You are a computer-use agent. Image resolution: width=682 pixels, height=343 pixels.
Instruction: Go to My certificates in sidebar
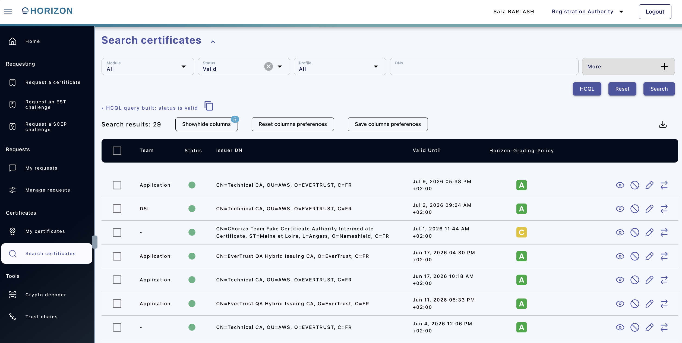pos(45,231)
